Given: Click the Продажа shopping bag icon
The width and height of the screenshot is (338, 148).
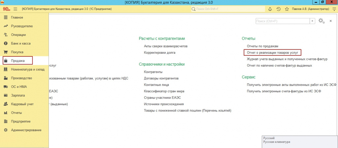Looking at the screenshot, I should tap(6, 61).
